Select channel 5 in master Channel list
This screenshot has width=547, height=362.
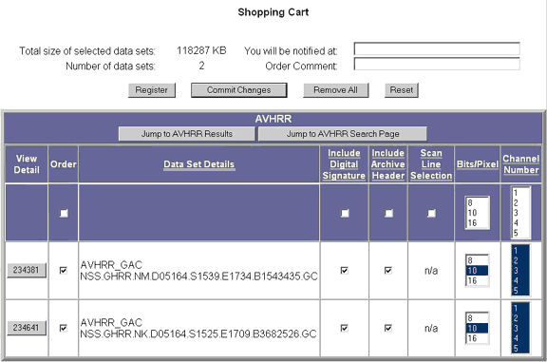tap(520, 233)
